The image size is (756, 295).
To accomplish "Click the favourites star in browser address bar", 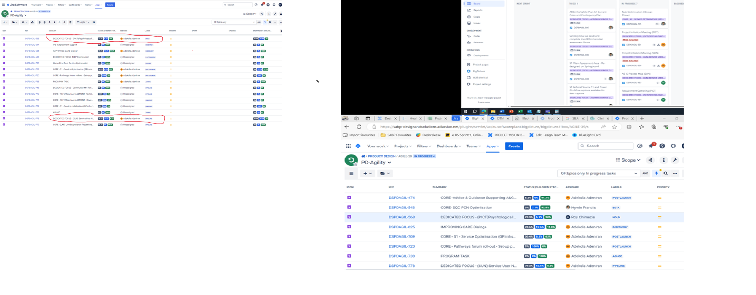I will click(615, 127).
